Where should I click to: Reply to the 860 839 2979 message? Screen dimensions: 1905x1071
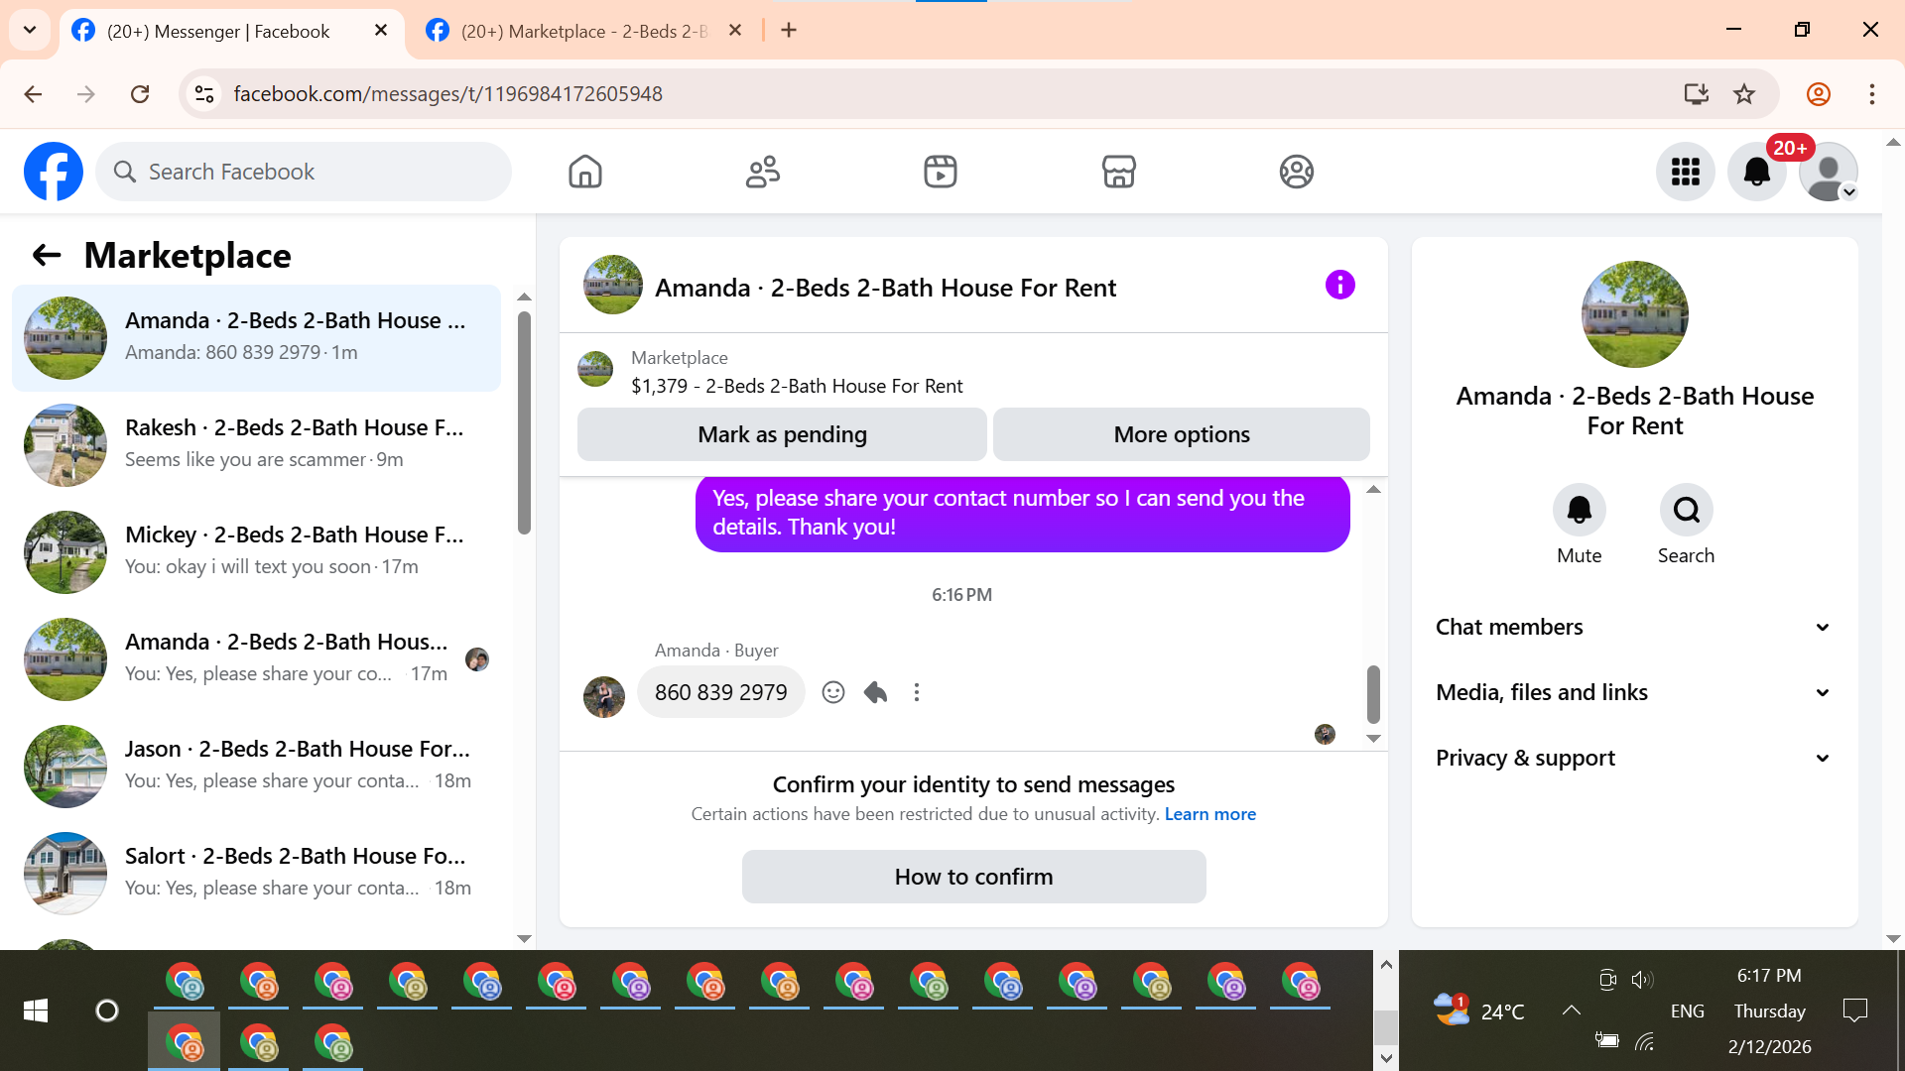click(x=875, y=692)
